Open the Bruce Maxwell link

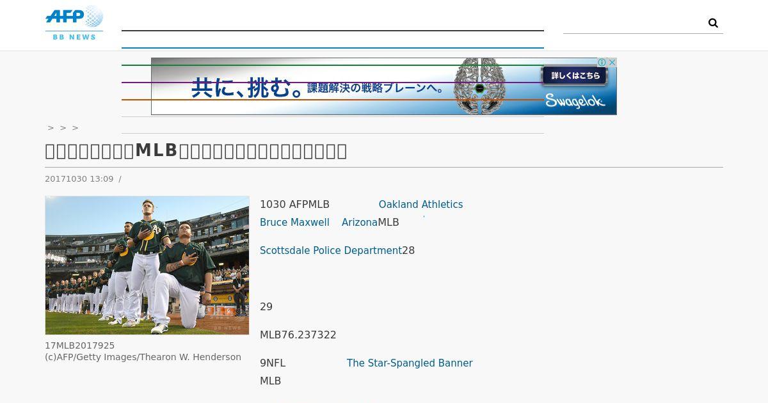click(x=294, y=223)
